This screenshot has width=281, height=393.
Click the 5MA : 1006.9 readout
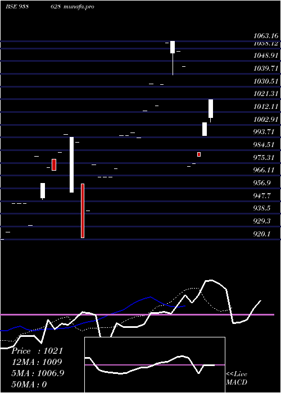tap(38, 373)
